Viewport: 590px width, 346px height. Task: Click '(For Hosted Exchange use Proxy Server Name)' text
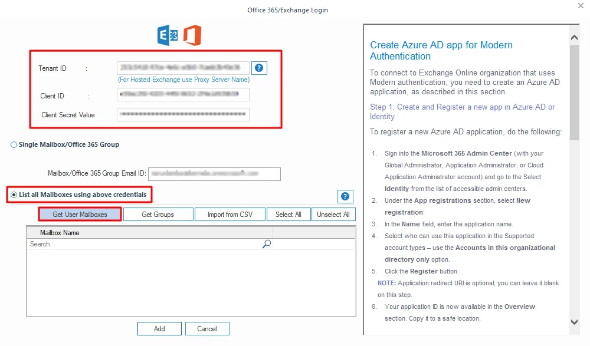tap(184, 80)
